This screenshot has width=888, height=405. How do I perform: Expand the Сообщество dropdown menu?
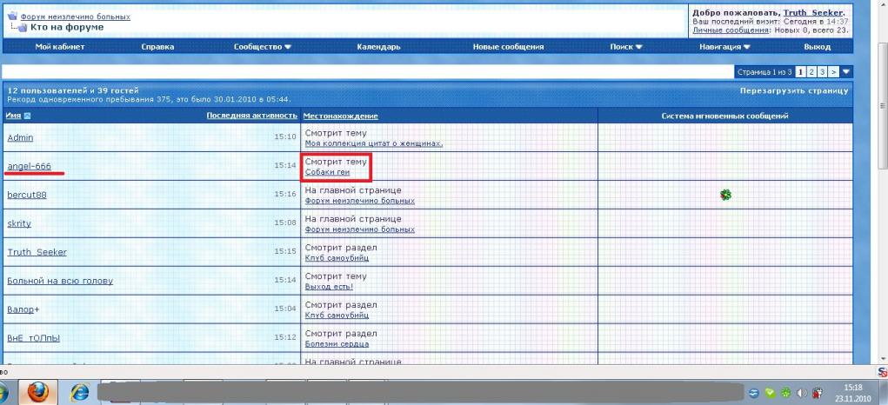[263, 47]
